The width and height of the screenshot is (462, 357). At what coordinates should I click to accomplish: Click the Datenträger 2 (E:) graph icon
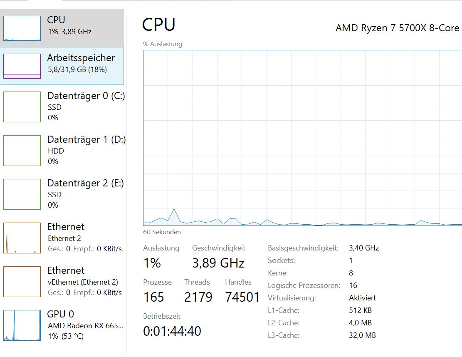(22, 194)
